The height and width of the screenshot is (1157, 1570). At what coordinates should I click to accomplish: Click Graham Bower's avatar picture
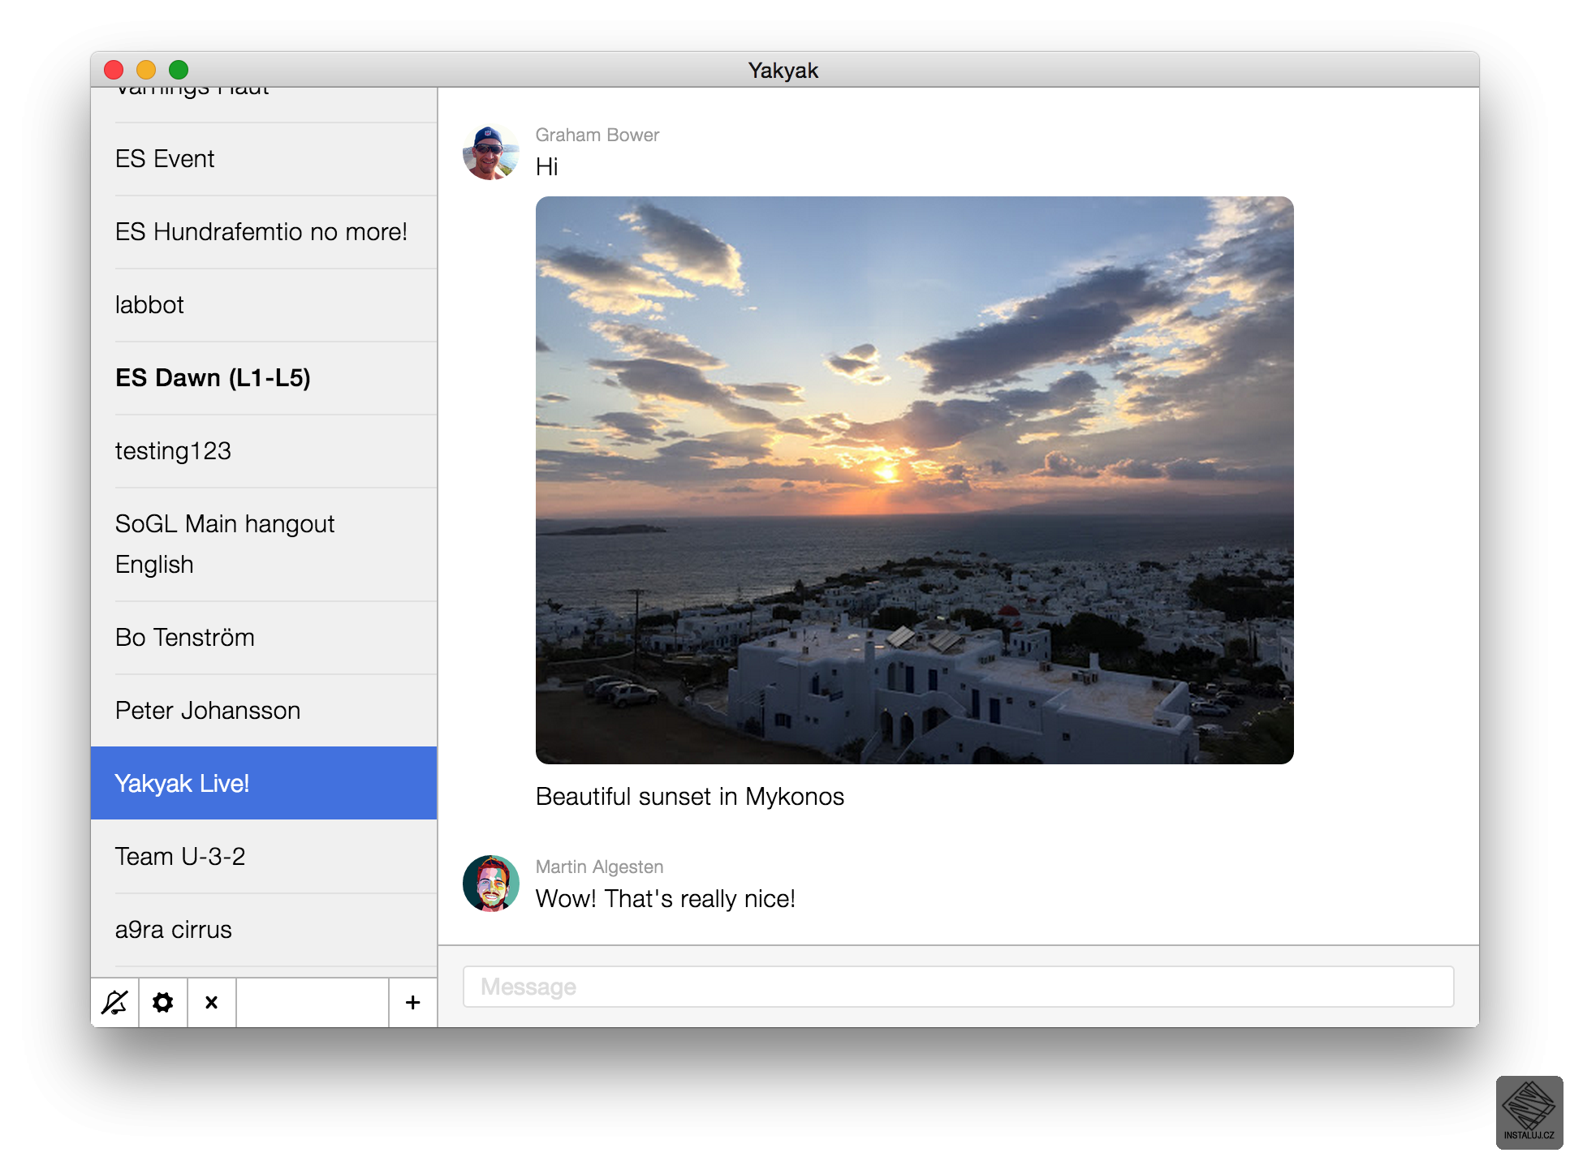pos(490,153)
